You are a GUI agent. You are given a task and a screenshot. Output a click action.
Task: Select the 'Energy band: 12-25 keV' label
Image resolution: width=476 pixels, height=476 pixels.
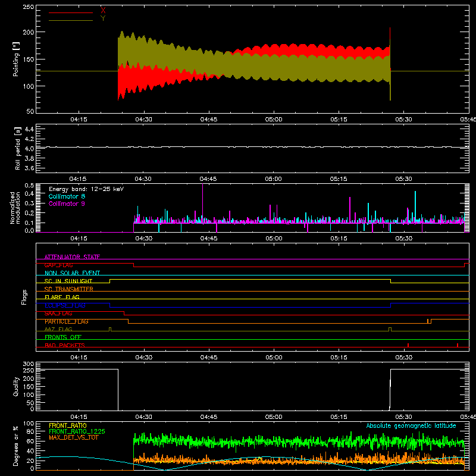[x=86, y=189]
